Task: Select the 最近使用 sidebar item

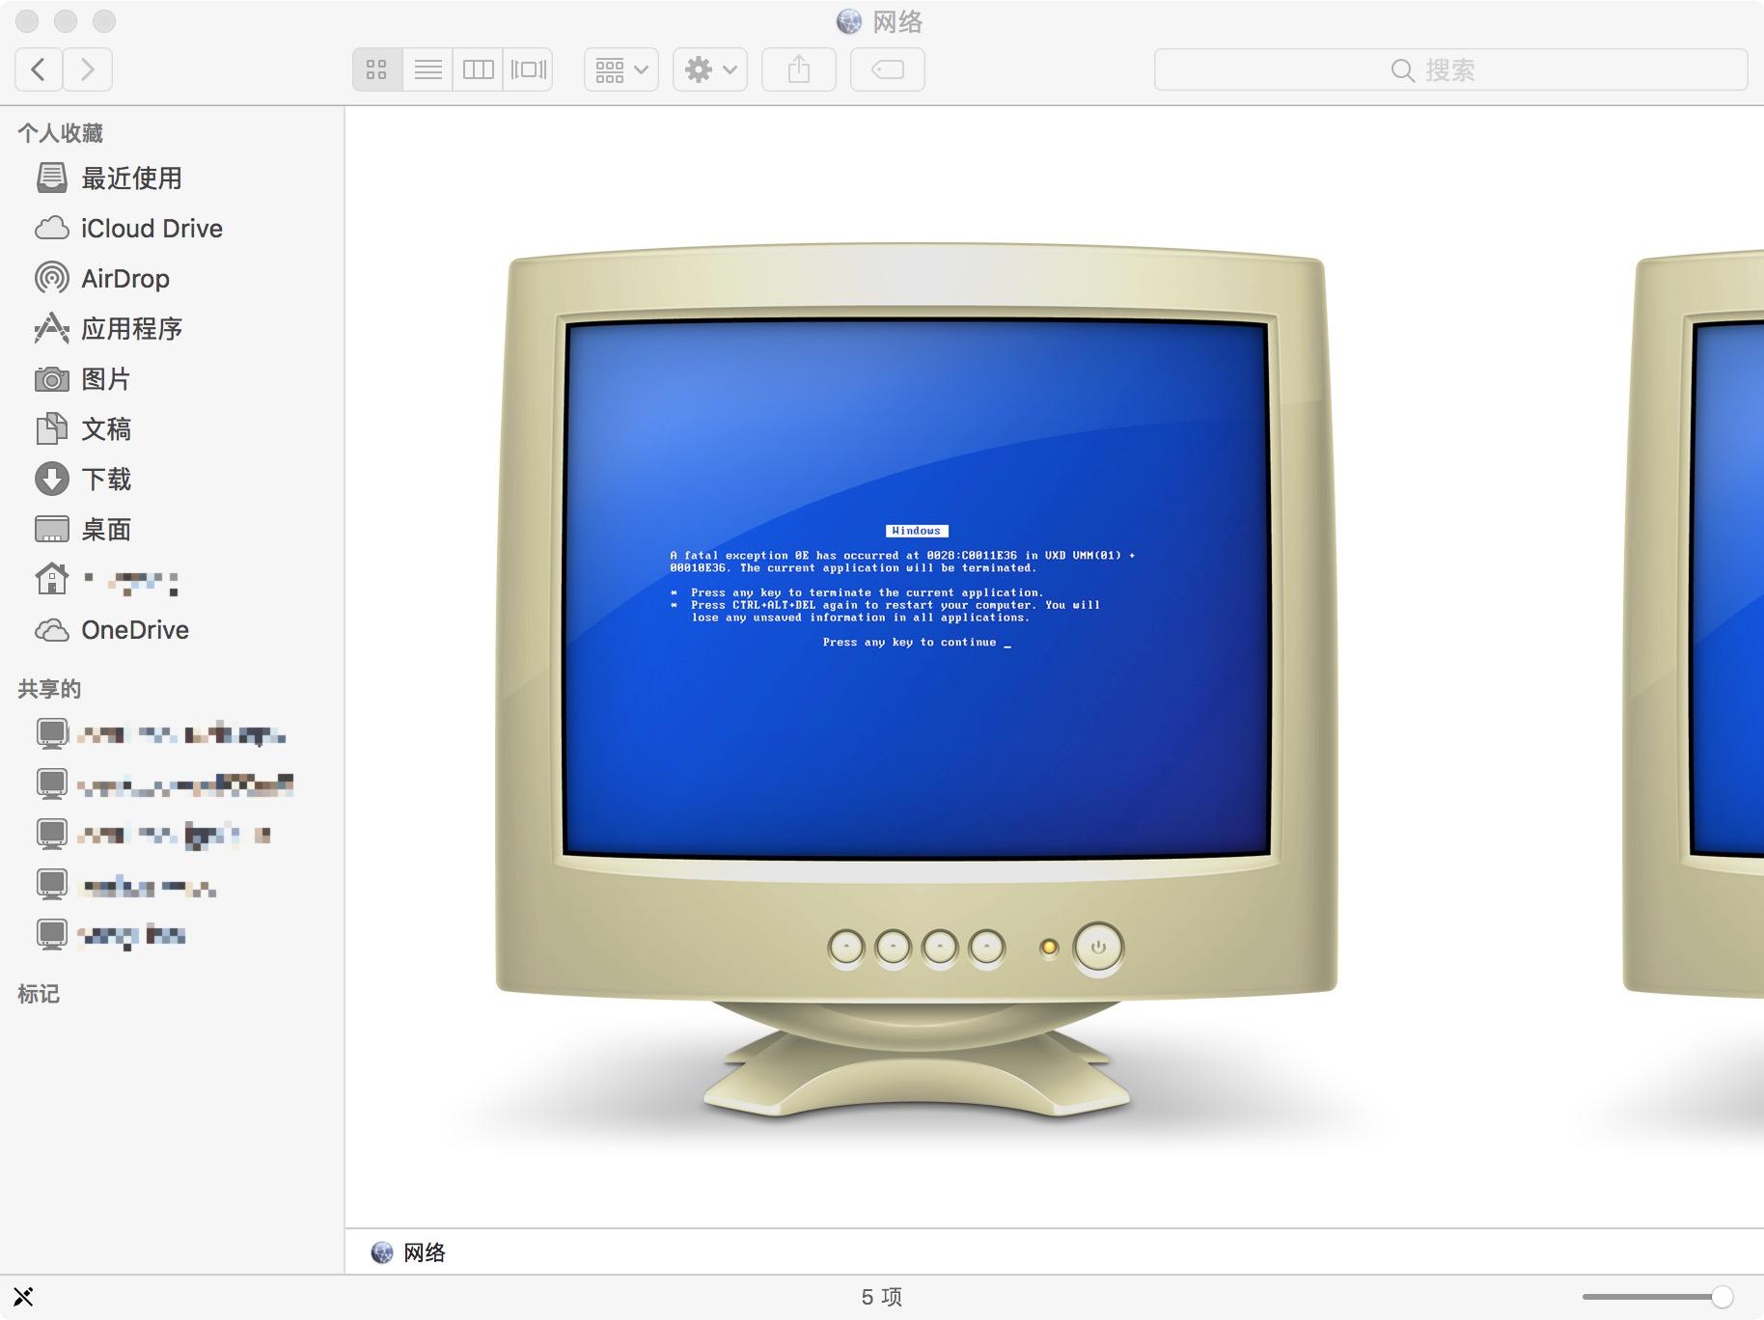Action: pos(132,178)
